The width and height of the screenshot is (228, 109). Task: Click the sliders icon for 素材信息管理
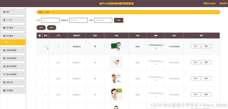(4, 74)
